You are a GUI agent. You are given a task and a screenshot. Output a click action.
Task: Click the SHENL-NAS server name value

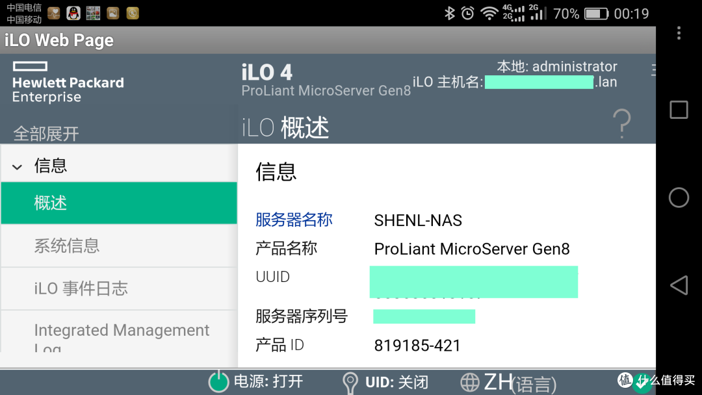418,220
